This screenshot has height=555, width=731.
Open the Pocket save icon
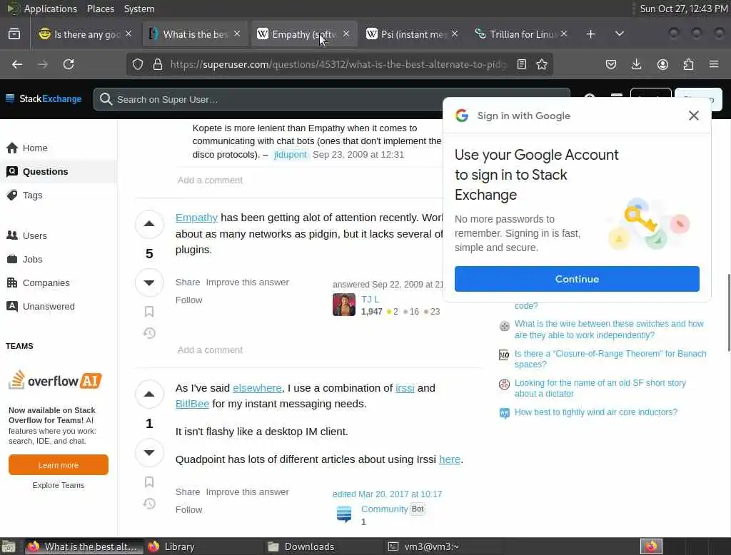[611, 64]
